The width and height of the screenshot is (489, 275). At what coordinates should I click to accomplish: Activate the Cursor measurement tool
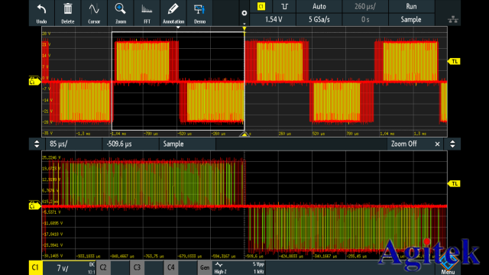94,13
